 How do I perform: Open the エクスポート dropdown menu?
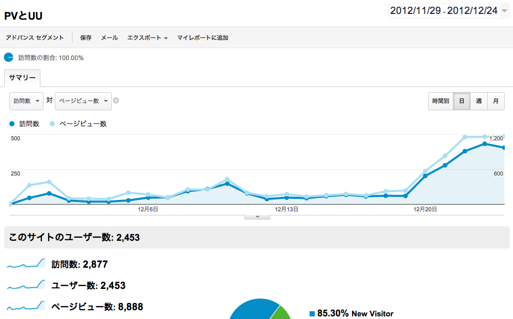[x=148, y=38]
